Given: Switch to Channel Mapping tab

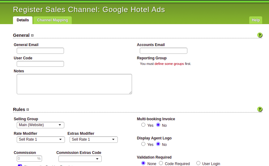Looking at the screenshot, I should [x=53, y=20].
